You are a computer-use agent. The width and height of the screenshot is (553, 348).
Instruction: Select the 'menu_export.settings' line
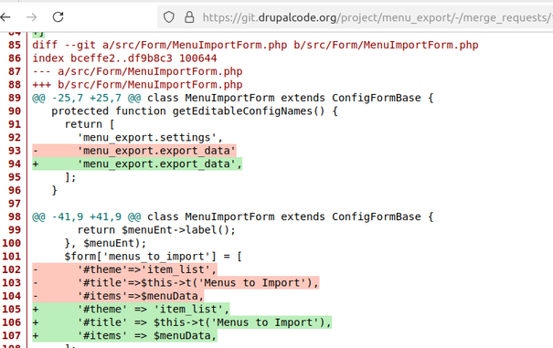point(150,138)
